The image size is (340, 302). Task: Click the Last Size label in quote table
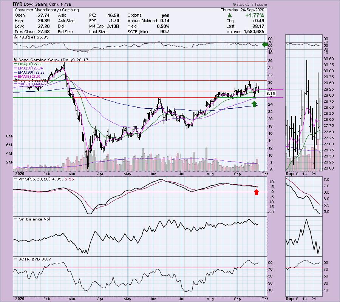pos(98,32)
